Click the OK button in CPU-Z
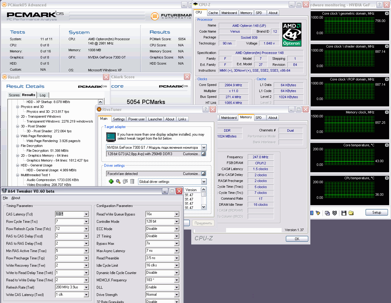The image size is (391, 303). 297,239
